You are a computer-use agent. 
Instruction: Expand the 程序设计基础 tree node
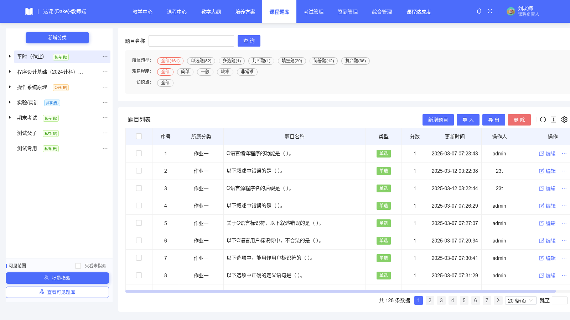tap(10, 71)
